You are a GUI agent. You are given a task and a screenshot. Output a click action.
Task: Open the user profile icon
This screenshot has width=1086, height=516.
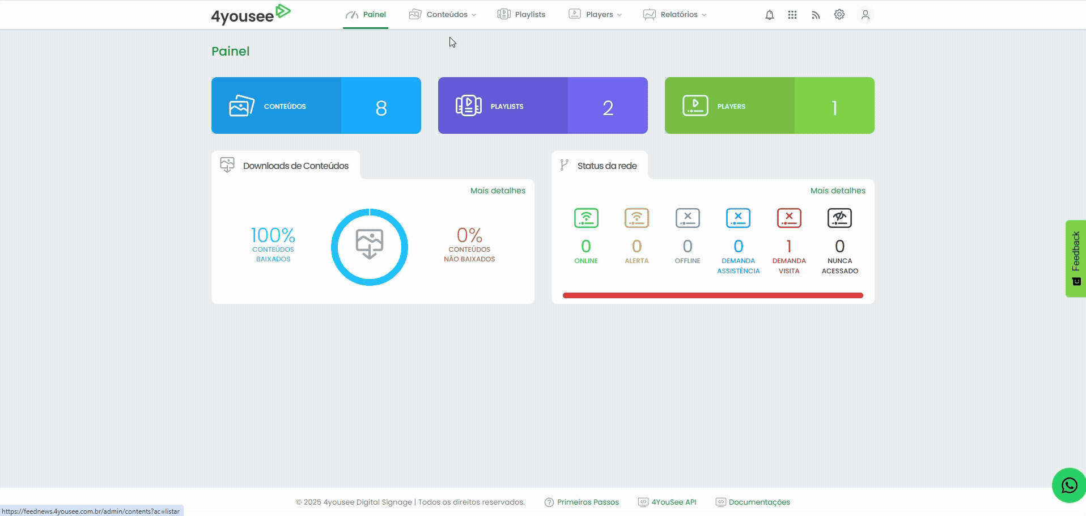pyautogui.click(x=865, y=15)
